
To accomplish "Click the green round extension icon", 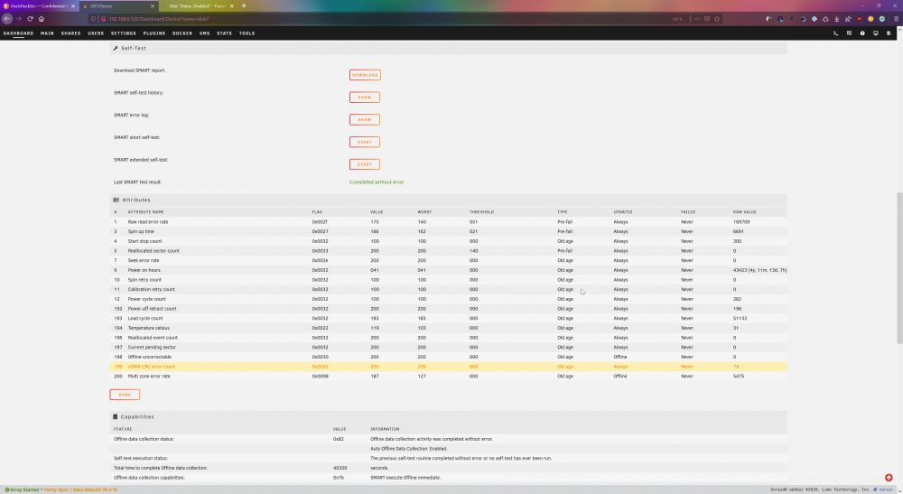I will 881,18.
